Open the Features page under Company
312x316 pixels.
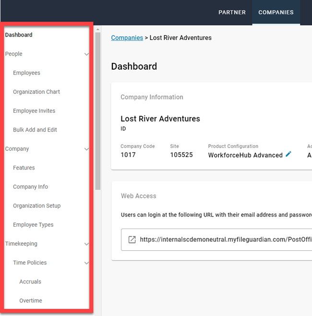click(x=24, y=168)
